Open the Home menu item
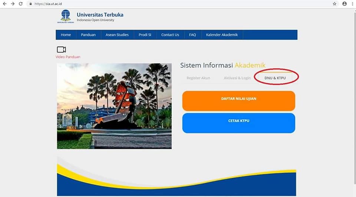The width and height of the screenshot is (356, 197). tap(66, 35)
